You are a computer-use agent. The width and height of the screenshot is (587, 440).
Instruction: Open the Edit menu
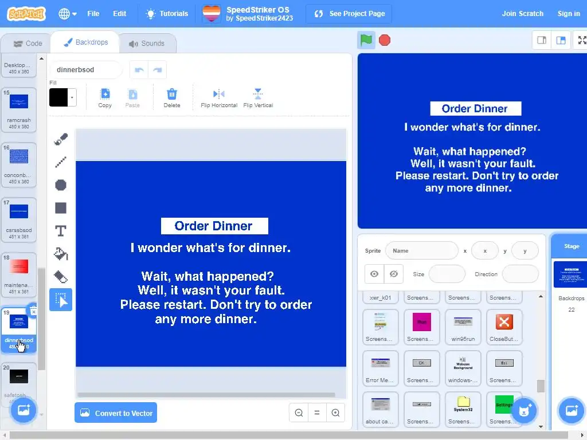tap(119, 14)
